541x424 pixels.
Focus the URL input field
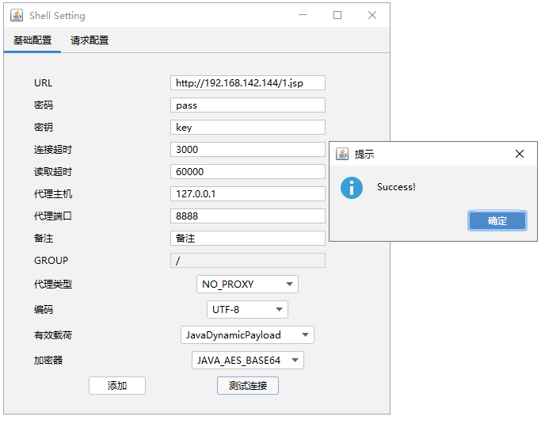248,83
